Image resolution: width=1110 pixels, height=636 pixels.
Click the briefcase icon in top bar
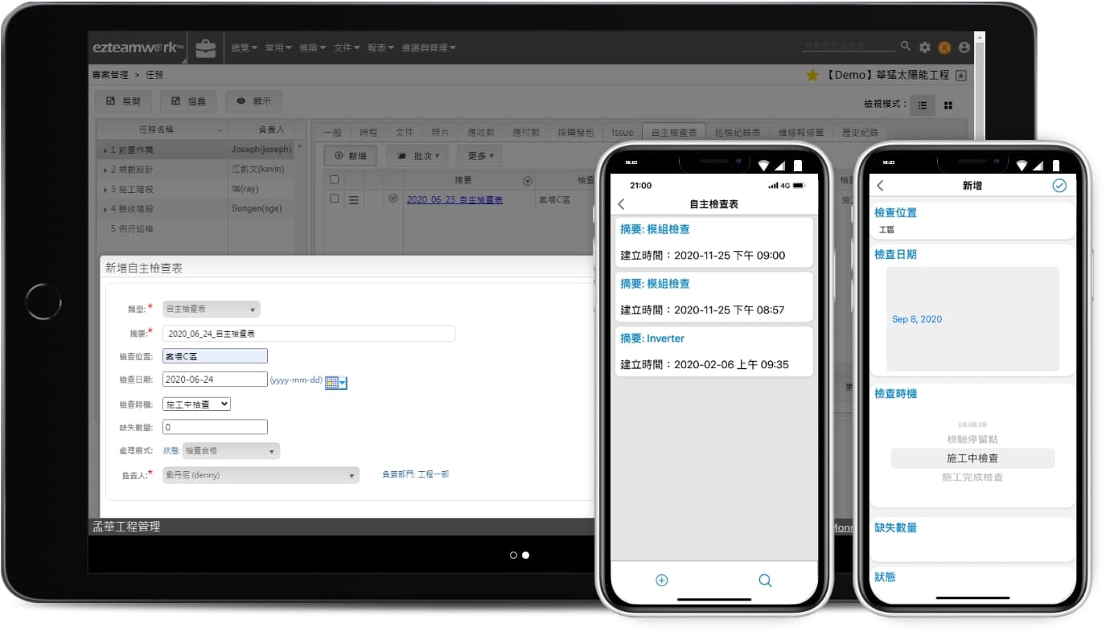coord(205,48)
